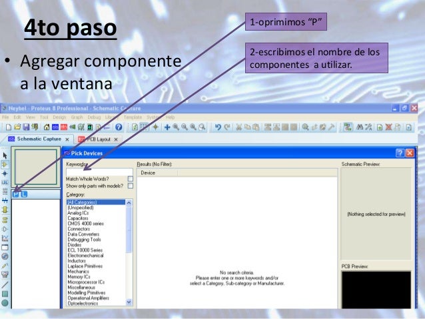Open the Design menu
The width and height of the screenshot is (425, 319).
click(x=59, y=117)
